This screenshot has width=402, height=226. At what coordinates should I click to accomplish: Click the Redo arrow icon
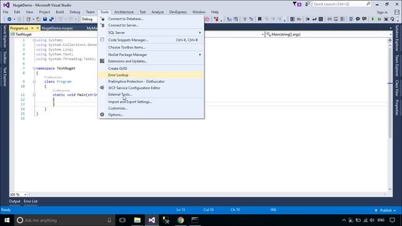click(70, 19)
